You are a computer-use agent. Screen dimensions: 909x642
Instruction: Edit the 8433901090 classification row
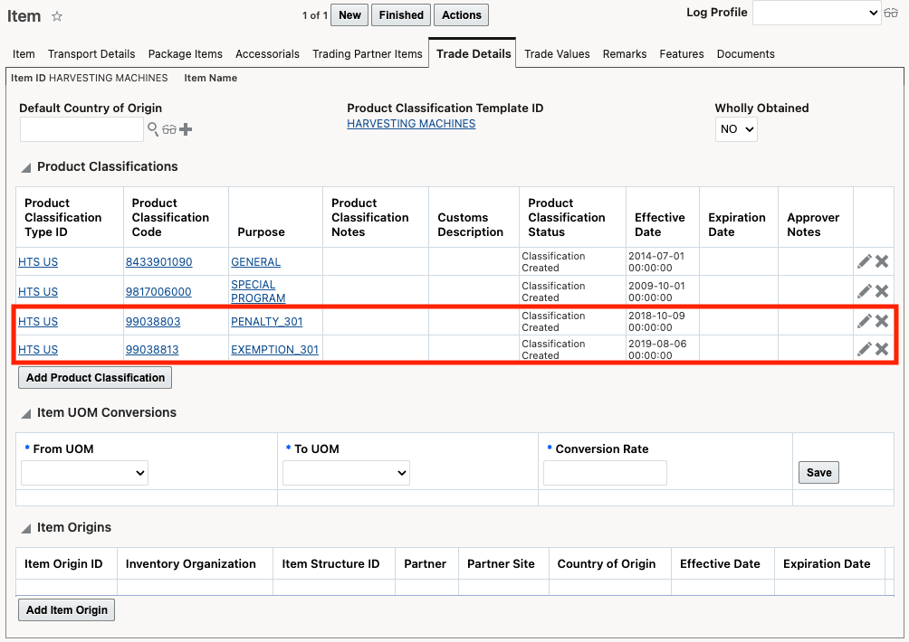(x=865, y=261)
